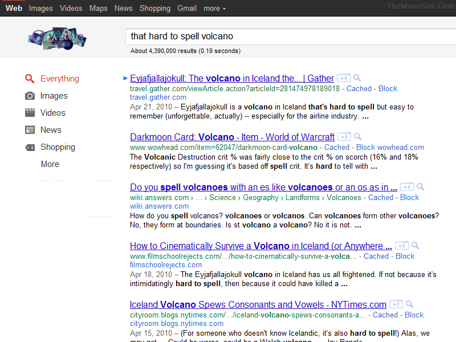This screenshot has height=342, width=456.
Task: Open 'Darkmoon Card: Volcano' Wowhead result
Action: click(232, 137)
